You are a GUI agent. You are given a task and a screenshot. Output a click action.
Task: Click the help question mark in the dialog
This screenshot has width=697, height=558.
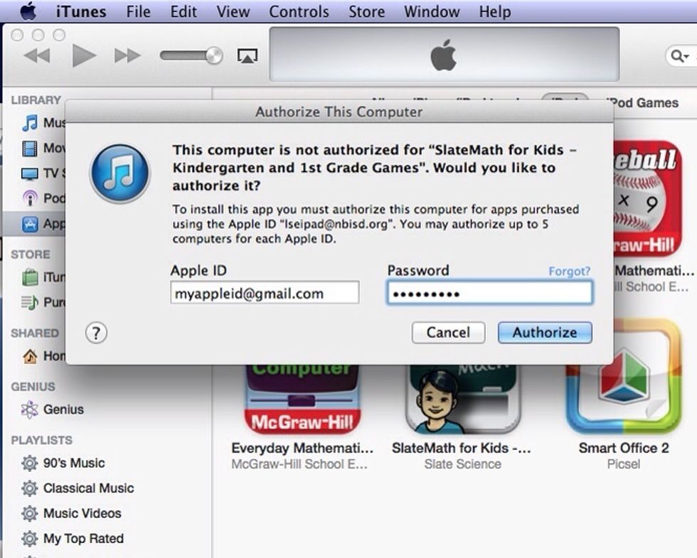[x=96, y=332]
